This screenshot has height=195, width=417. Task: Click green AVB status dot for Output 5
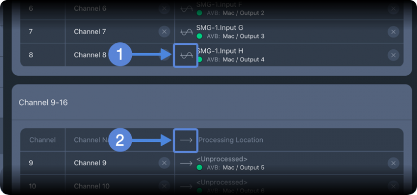[x=199, y=168]
